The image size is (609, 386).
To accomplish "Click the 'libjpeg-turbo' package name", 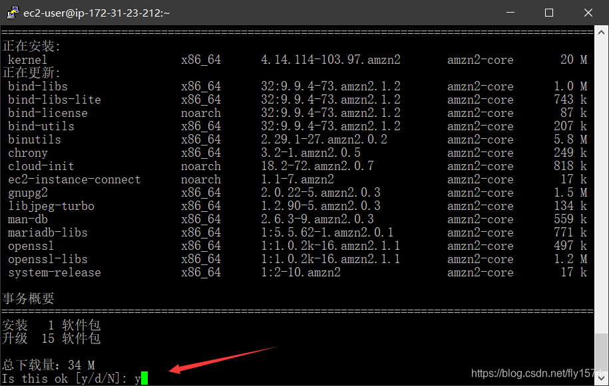I will coord(51,206).
